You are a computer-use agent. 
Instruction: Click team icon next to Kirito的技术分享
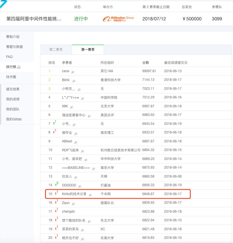(90, 195)
